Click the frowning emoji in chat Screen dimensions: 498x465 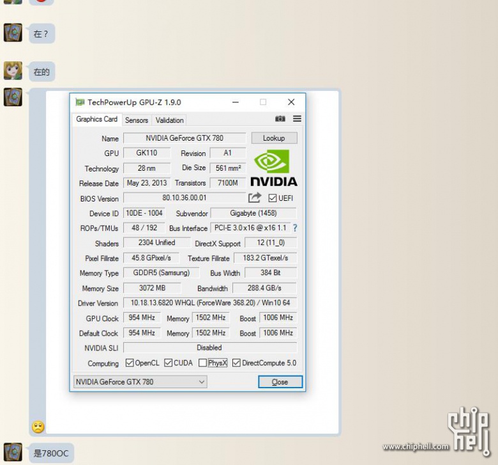(x=38, y=427)
